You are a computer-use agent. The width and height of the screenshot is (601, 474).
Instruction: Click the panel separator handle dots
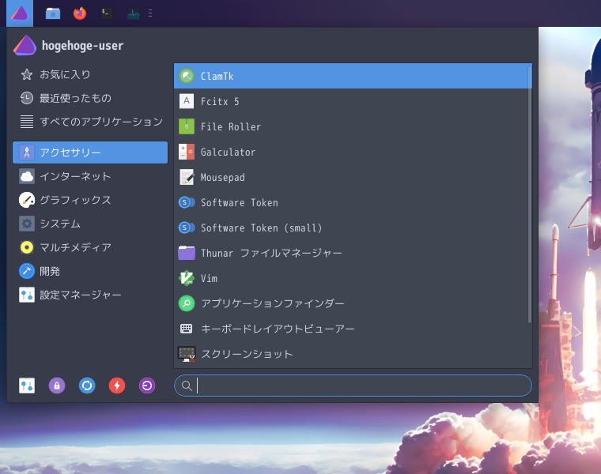150,13
